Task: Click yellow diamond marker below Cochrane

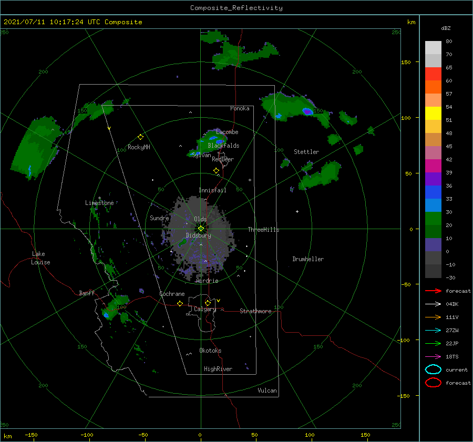Action: pyautogui.click(x=180, y=303)
